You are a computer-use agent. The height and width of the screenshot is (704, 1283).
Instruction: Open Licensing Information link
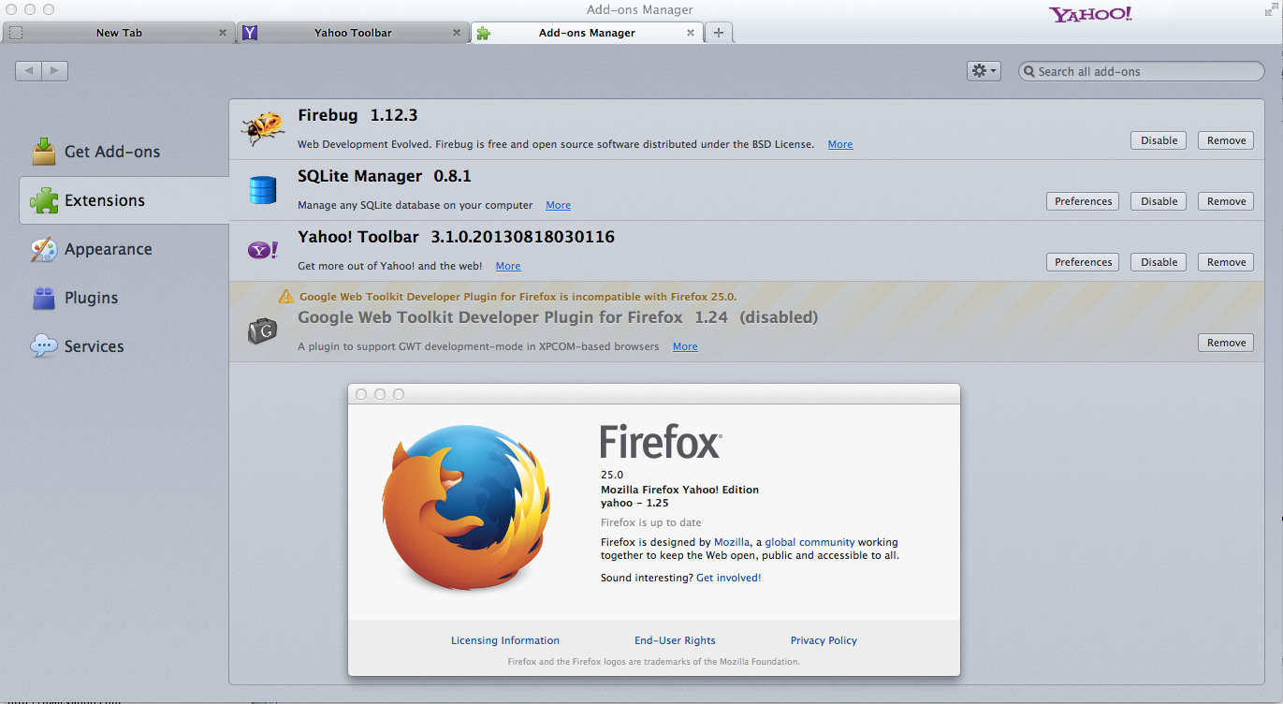click(505, 640)
